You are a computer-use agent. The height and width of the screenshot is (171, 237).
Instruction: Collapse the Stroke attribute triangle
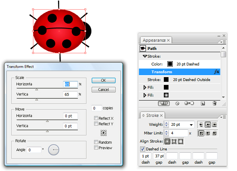coord(145,56)
